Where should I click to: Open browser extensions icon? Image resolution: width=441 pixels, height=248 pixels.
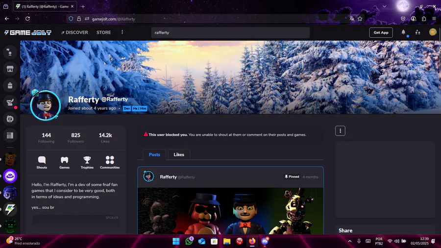click(424, 19)
